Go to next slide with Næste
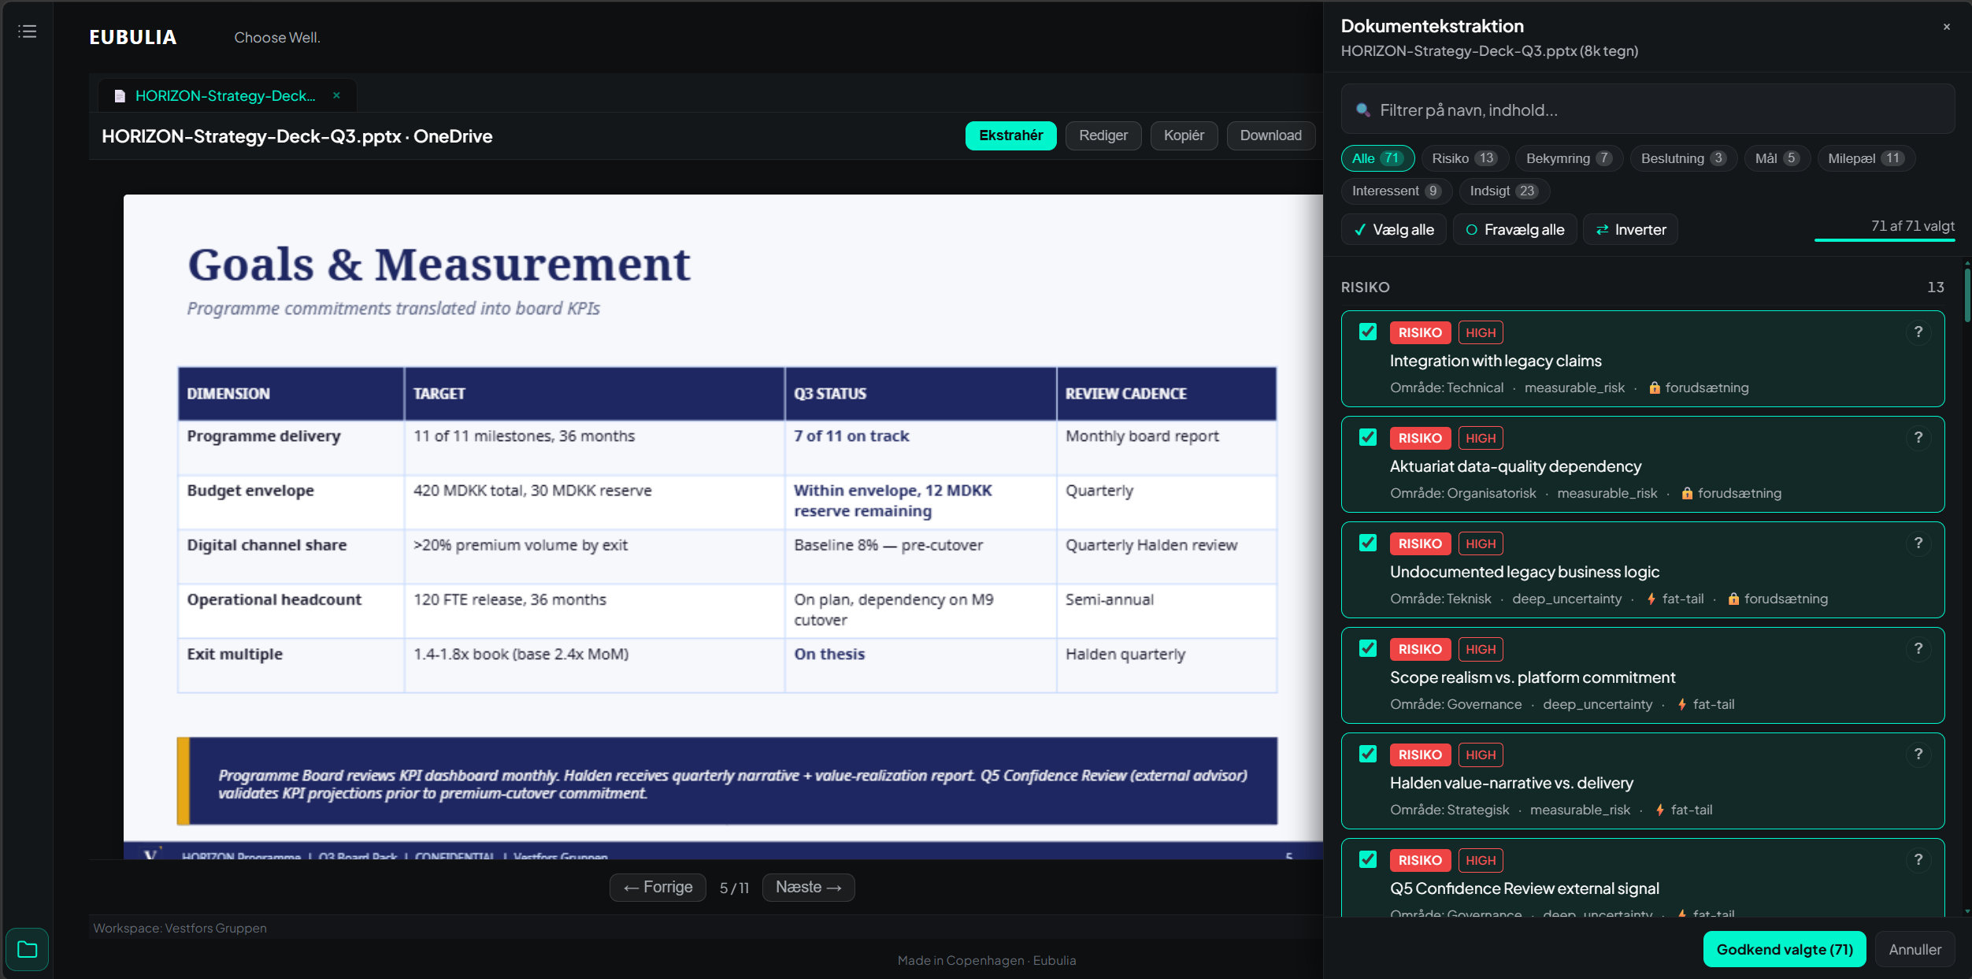Screen dimensions: 1972x979 click(x=808, y=888)
